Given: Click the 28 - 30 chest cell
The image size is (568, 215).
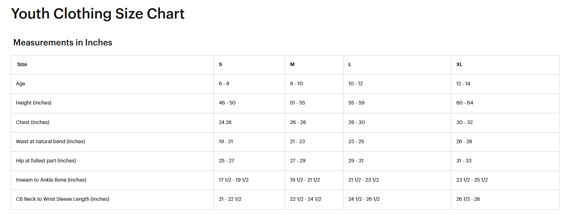Looking at the screenshot, I should pos(356,122).
